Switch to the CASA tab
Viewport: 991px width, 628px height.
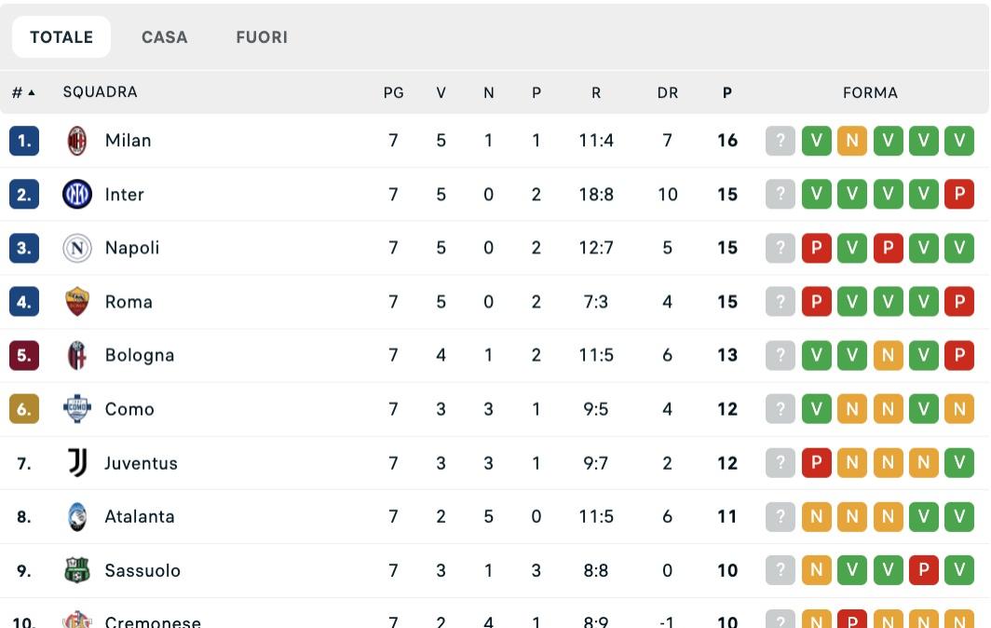(x=165, y=37)
